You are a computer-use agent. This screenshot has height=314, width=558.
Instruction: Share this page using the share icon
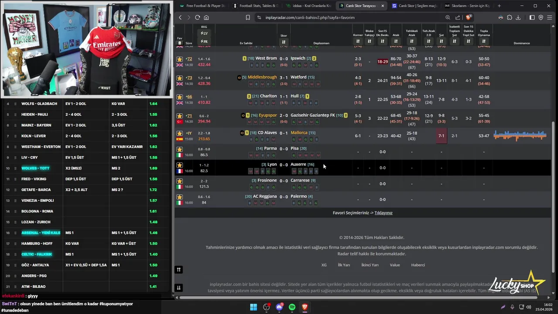458,17
